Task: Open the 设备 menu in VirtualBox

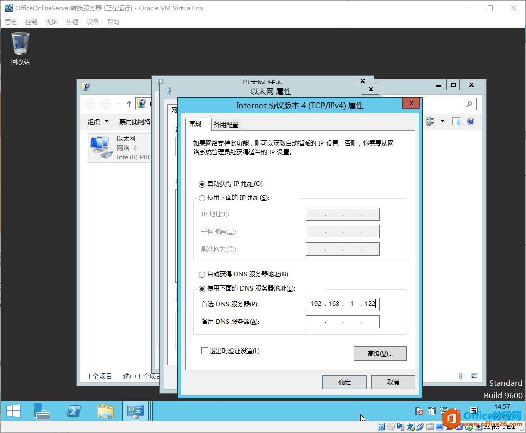Action: point(92,22)
